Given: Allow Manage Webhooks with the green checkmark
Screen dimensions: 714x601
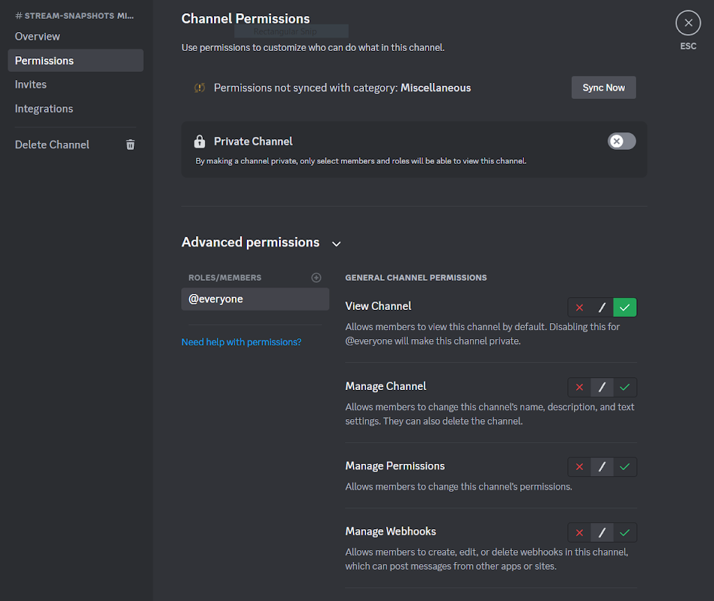Looking at the screenshot, I should click(x=625, y=533).
